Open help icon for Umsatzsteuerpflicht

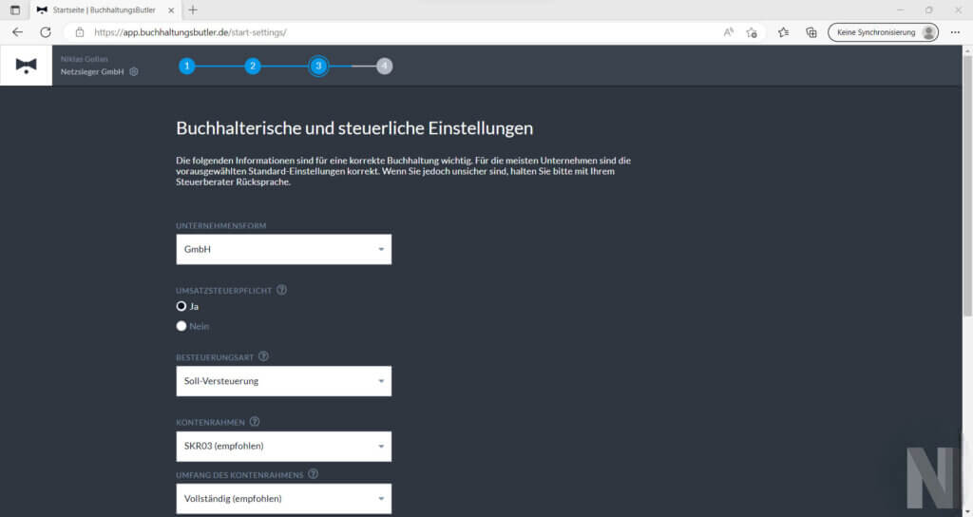tap(281, 290)
